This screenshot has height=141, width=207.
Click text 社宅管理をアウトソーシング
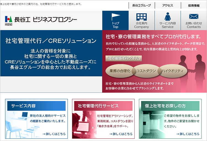click(x=115, y=116)
